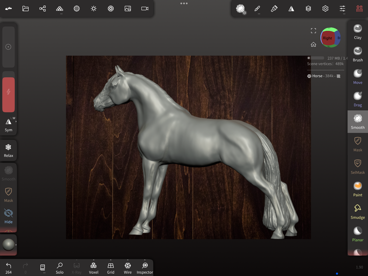Screen dimensions: 368x276
Task: Toggle Sym symmetry on the left panel
Action: click(x=8, y=125)
